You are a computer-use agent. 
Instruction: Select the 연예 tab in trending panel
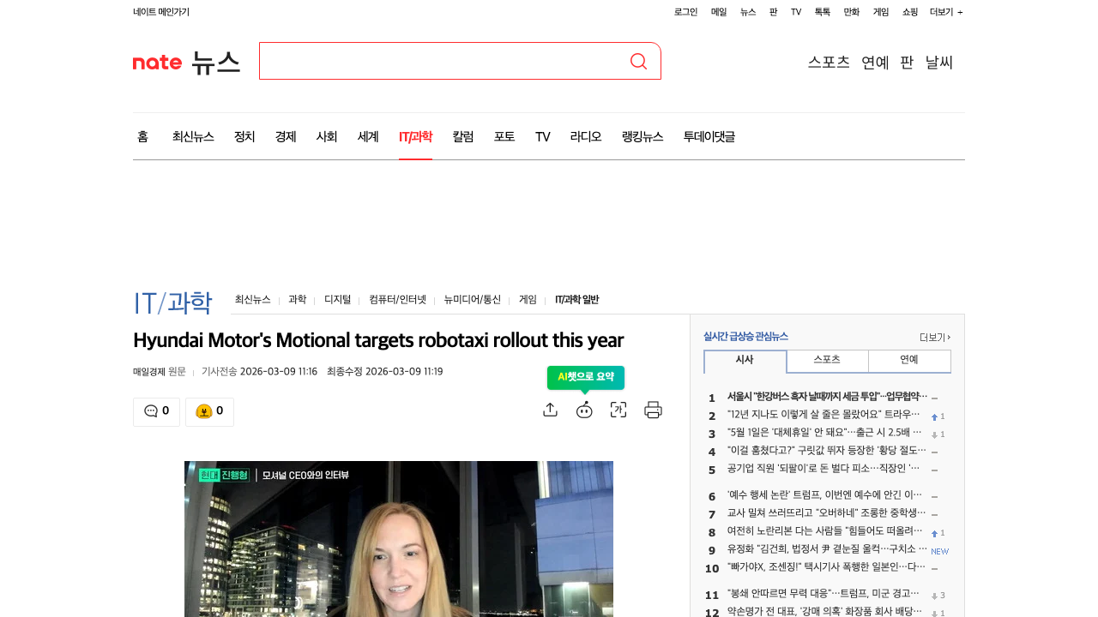[909, 361]
